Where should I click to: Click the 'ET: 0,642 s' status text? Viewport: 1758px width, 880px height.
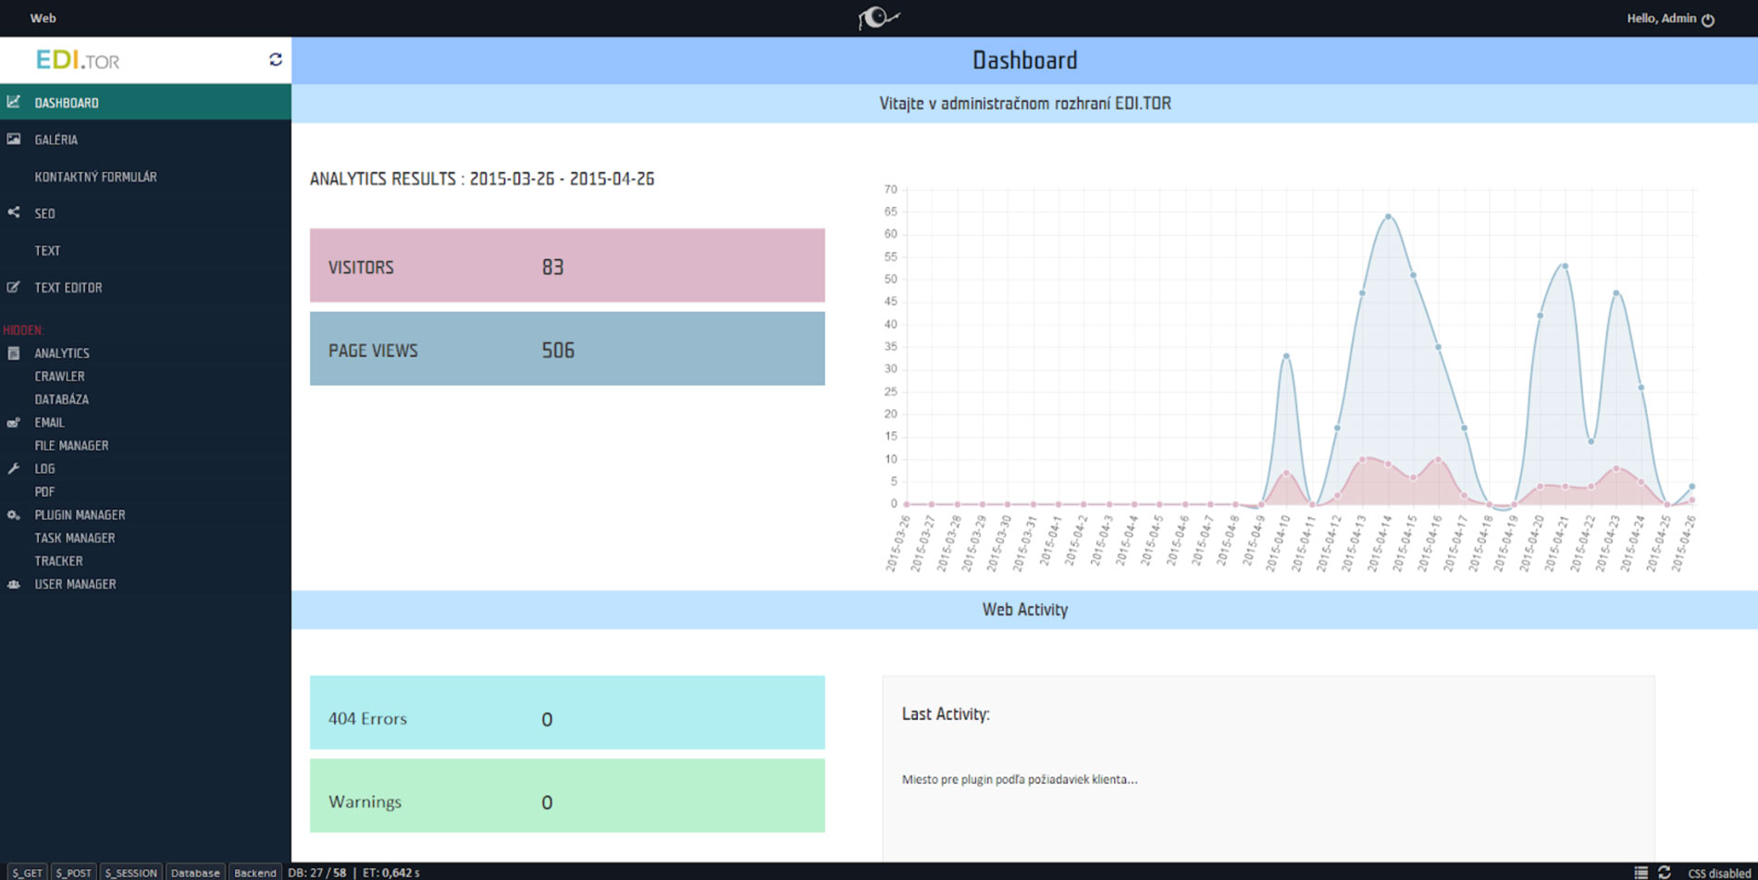[390, 873]
